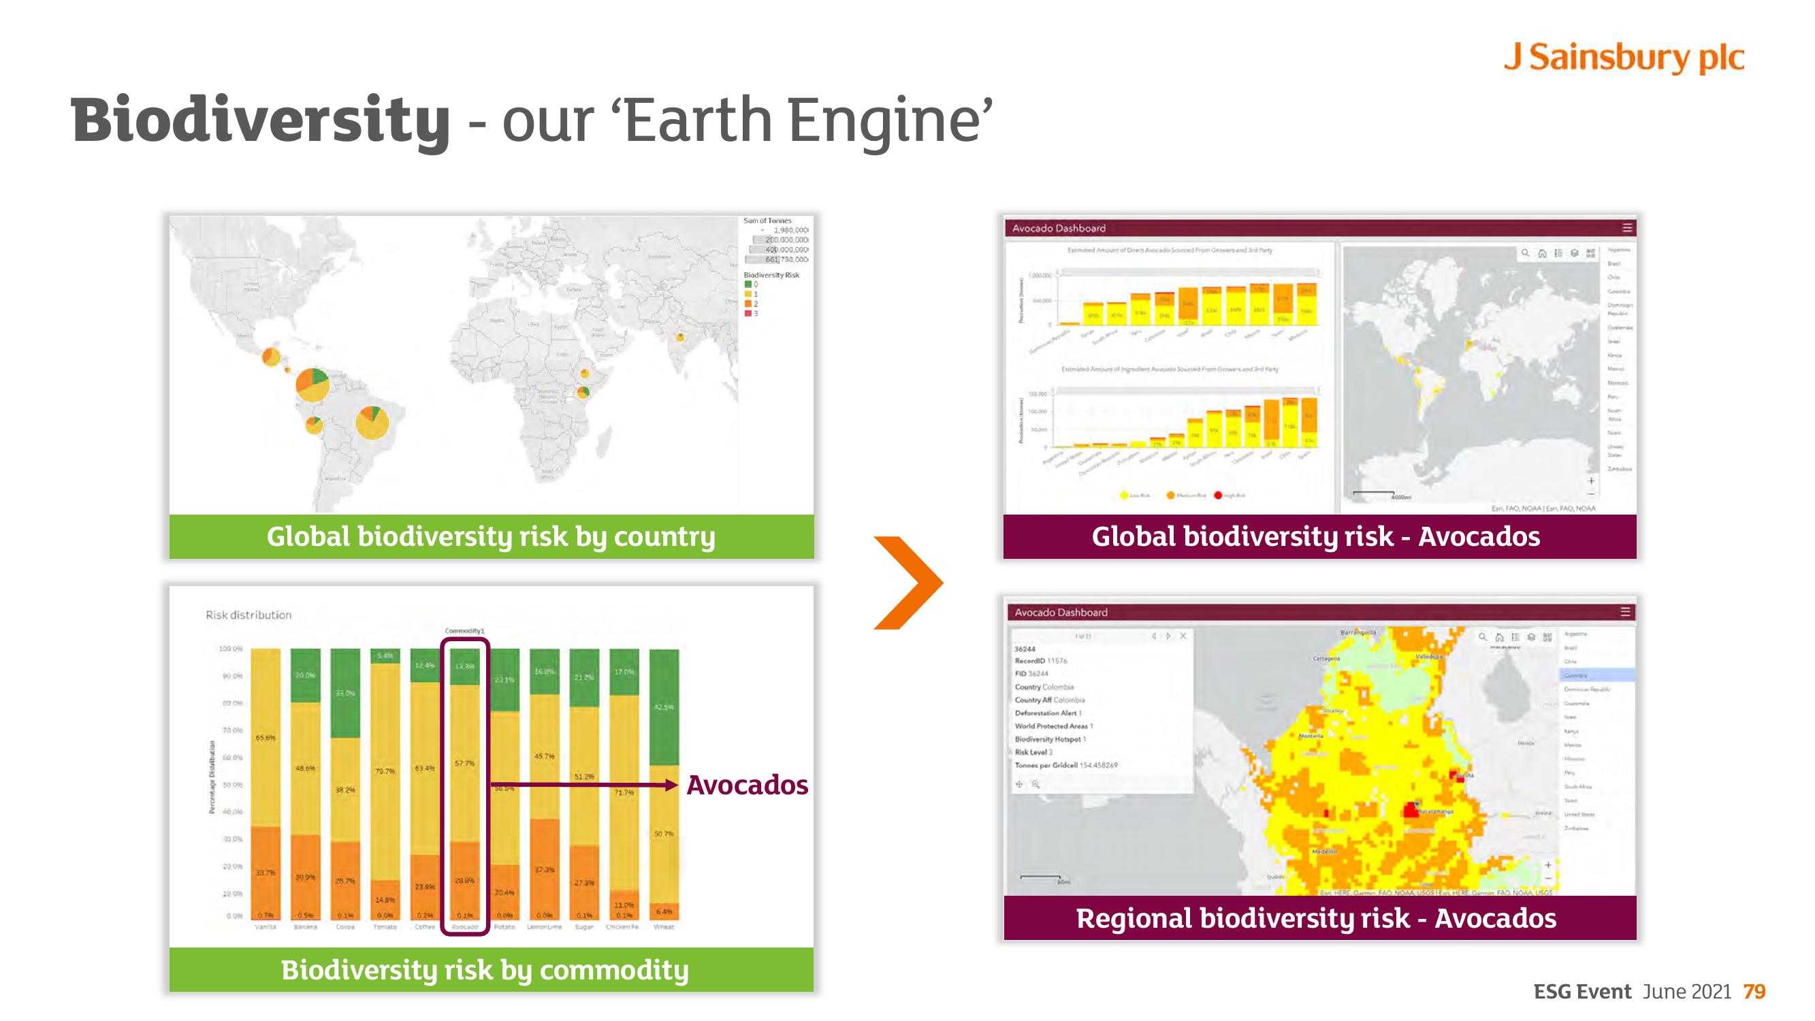Select Morocco in global dashboard country list

(x=1617, y=383)
